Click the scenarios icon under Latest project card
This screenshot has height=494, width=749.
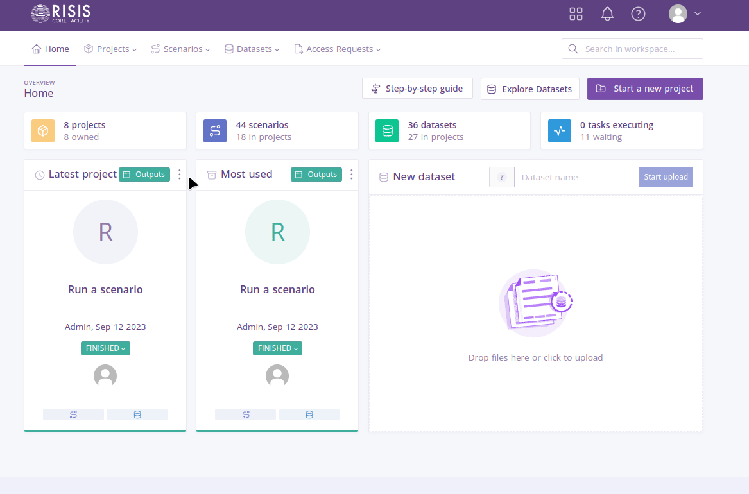pyautogui.click(x=73, y=414)
